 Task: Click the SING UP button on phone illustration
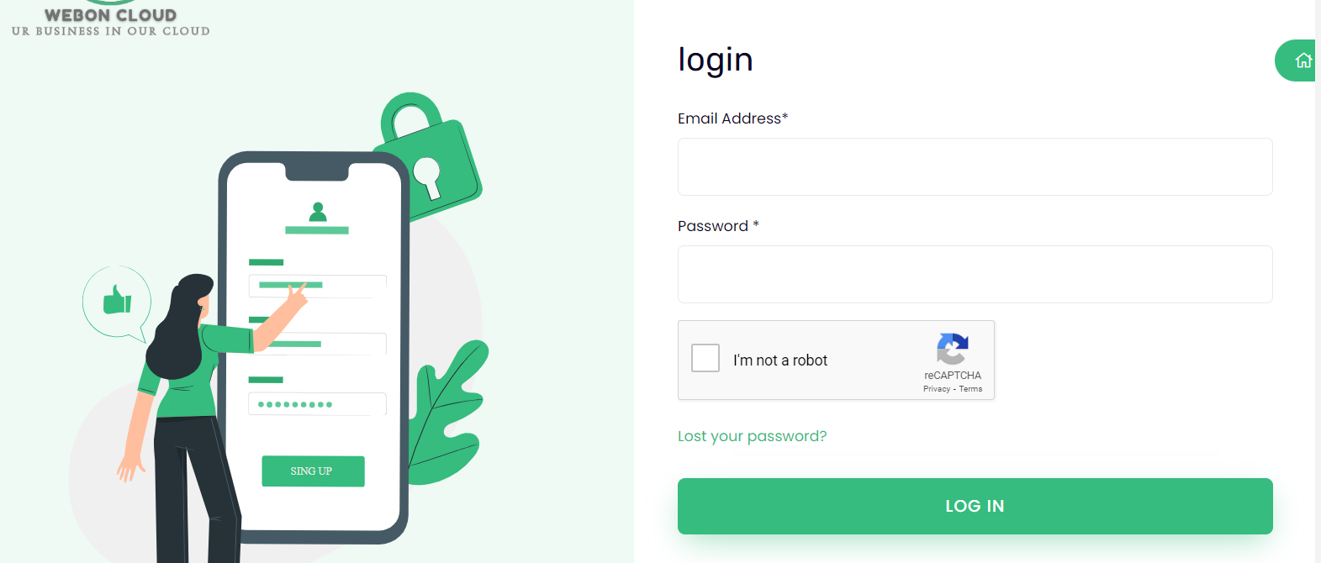coord(313,471)
